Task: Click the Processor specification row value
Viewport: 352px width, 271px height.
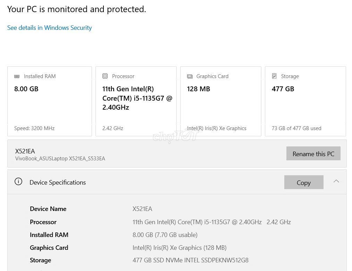Action: (x=211, y=222)
